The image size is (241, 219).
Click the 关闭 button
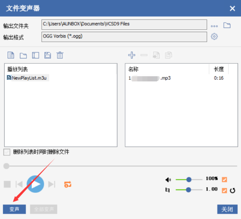coord(228,209)
